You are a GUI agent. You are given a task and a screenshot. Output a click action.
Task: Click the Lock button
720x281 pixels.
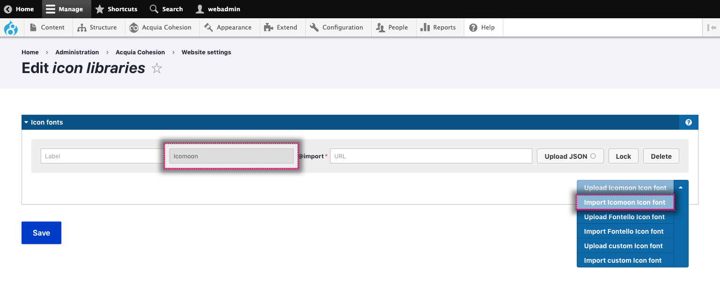click(623, 156)
